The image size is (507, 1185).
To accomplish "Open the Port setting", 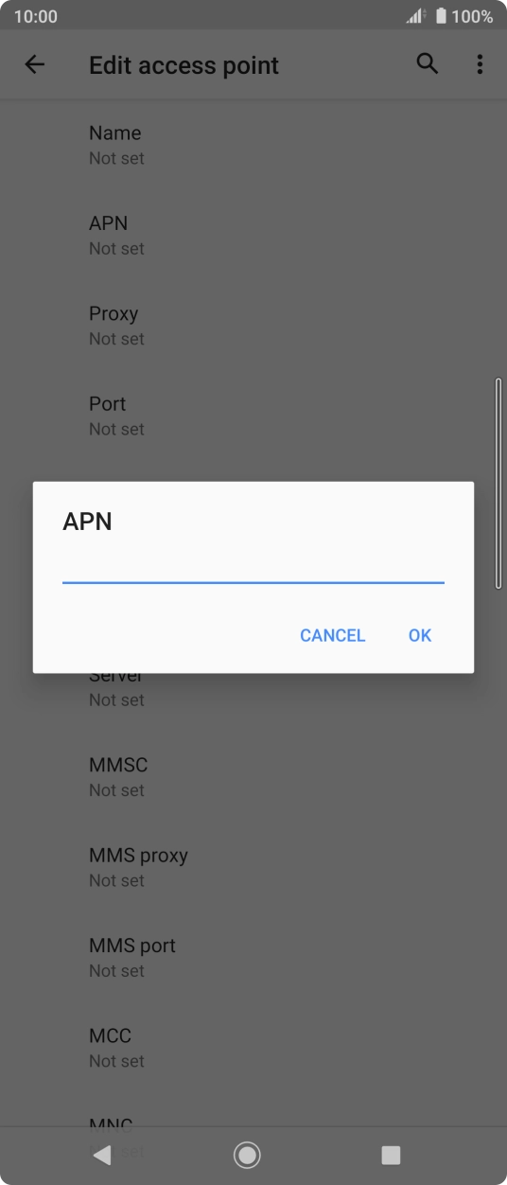I will click(x=253, y=416).
